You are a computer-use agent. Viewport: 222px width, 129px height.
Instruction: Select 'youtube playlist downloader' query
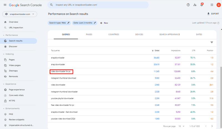(62, 99)
